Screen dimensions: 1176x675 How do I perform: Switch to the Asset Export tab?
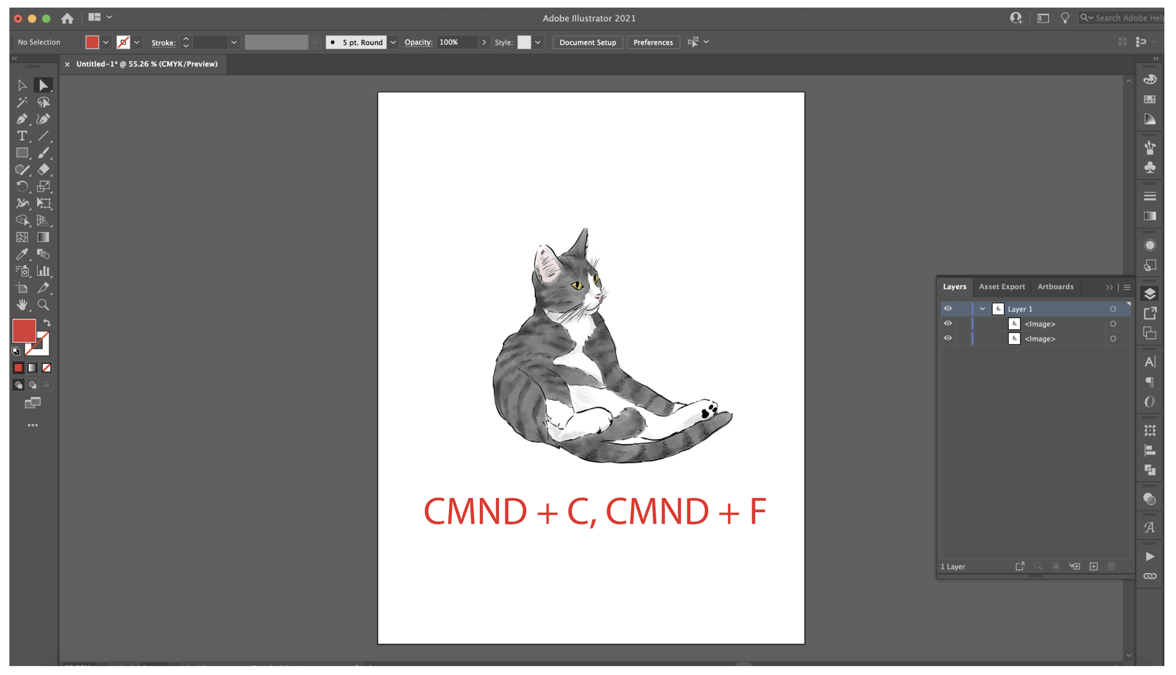(1001, 286)
